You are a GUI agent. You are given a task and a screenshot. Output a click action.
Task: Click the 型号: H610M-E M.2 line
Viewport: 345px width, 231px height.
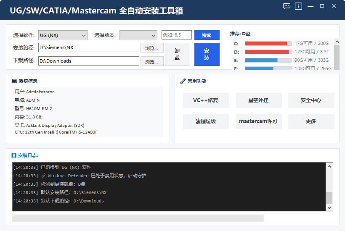click(33, 108)
